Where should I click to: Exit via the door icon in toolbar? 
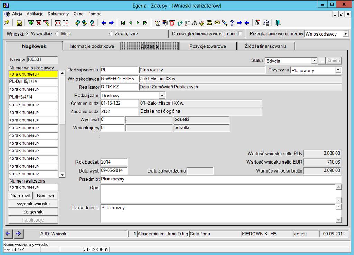tap(278, 23)
